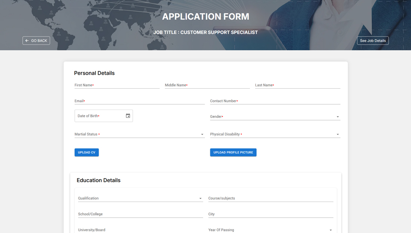The image size is (411, 233).
Task: Select the Course/subjects field
Action: point(271,199)
